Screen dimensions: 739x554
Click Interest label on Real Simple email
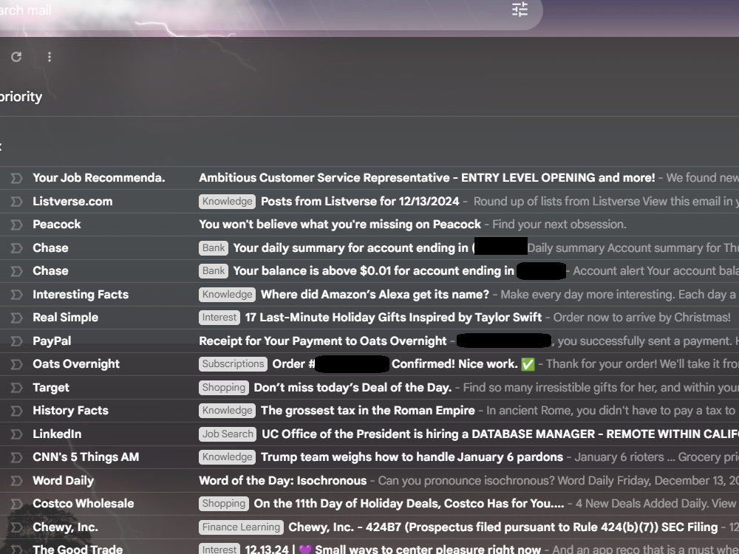click(x=219, y=318)
